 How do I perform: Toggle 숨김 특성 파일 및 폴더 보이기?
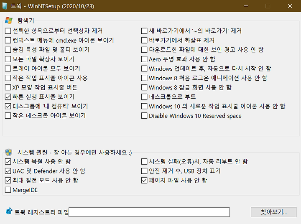pos(8,50)
